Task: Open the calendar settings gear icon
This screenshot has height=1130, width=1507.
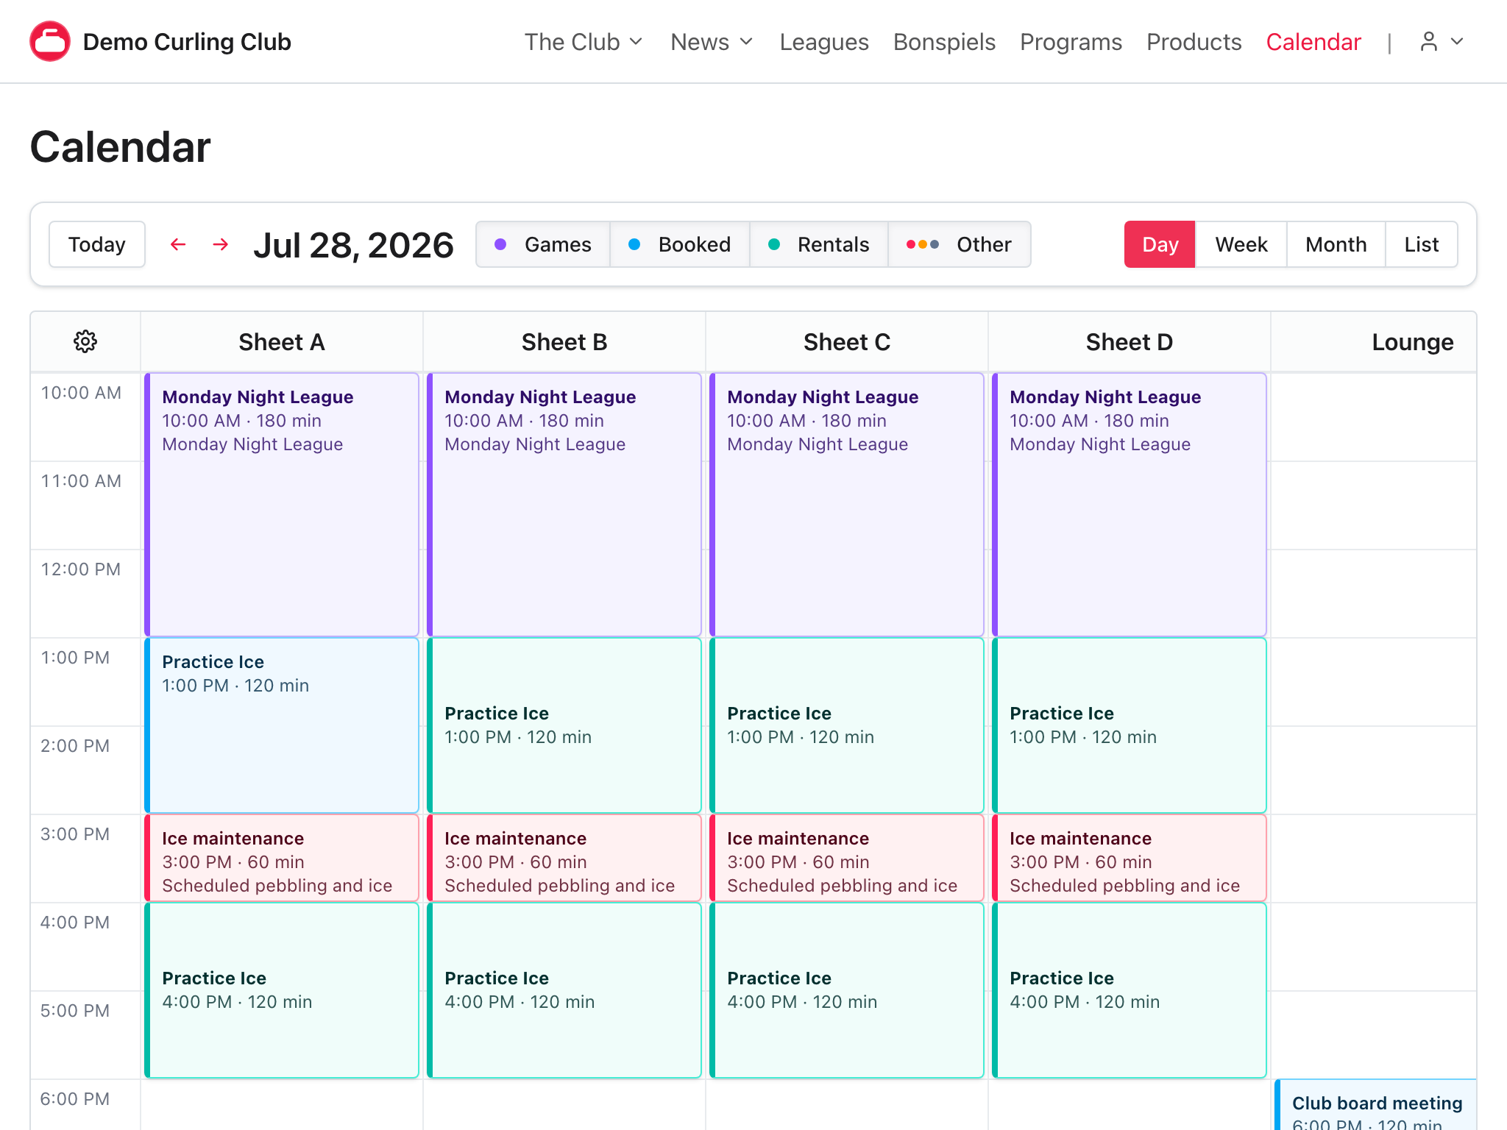Action: coord(85,341)
